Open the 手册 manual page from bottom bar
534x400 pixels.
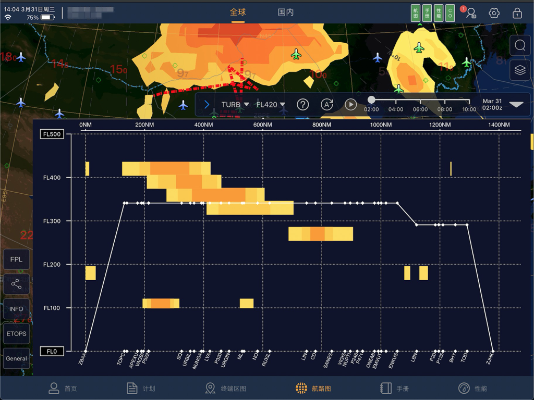coord(394,388)
